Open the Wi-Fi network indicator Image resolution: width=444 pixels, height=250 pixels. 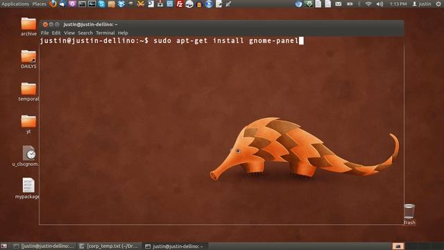pos(368,4)
